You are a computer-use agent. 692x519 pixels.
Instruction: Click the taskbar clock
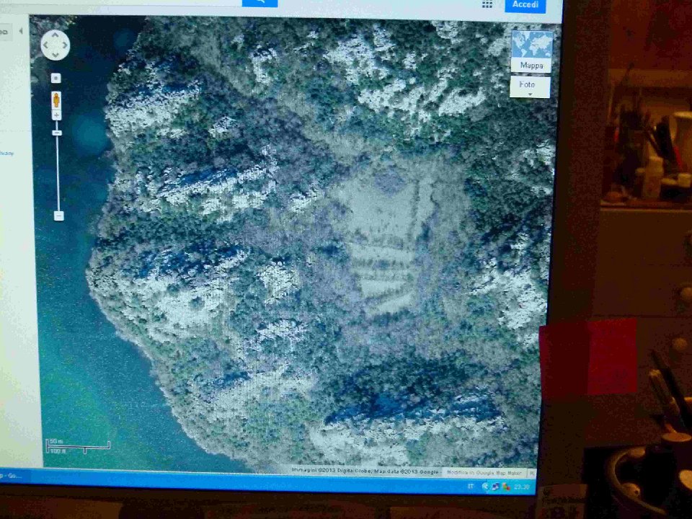pyautogui.click(x=521, y=487)
